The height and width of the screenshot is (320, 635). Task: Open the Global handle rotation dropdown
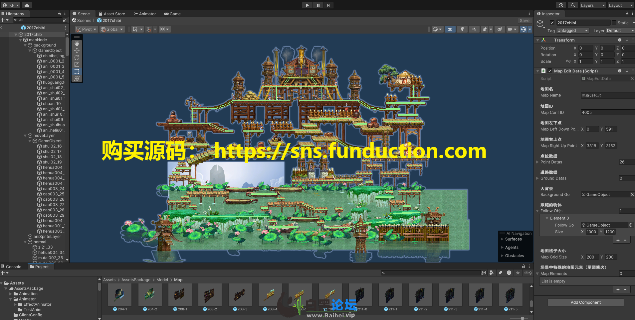pos(112,29)
